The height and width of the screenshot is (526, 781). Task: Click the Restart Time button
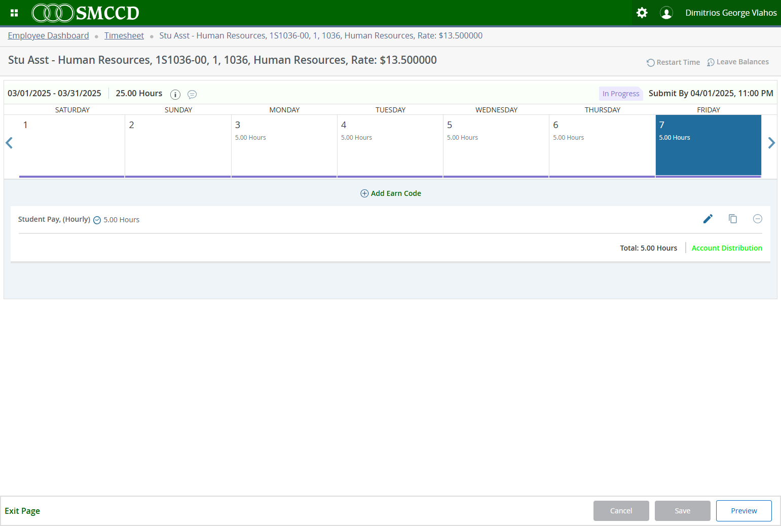[x=673, y=62]
